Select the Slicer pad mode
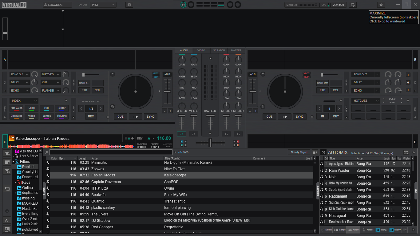 tap(62, 108)
